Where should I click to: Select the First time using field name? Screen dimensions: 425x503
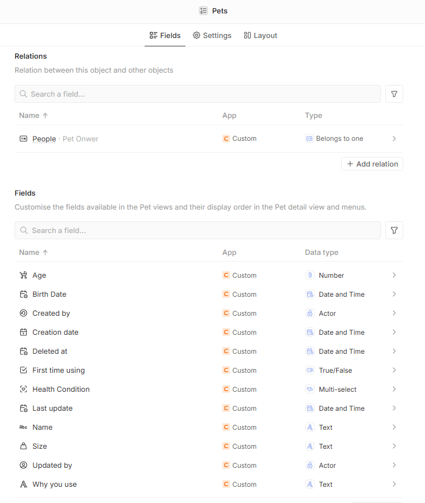59,370
